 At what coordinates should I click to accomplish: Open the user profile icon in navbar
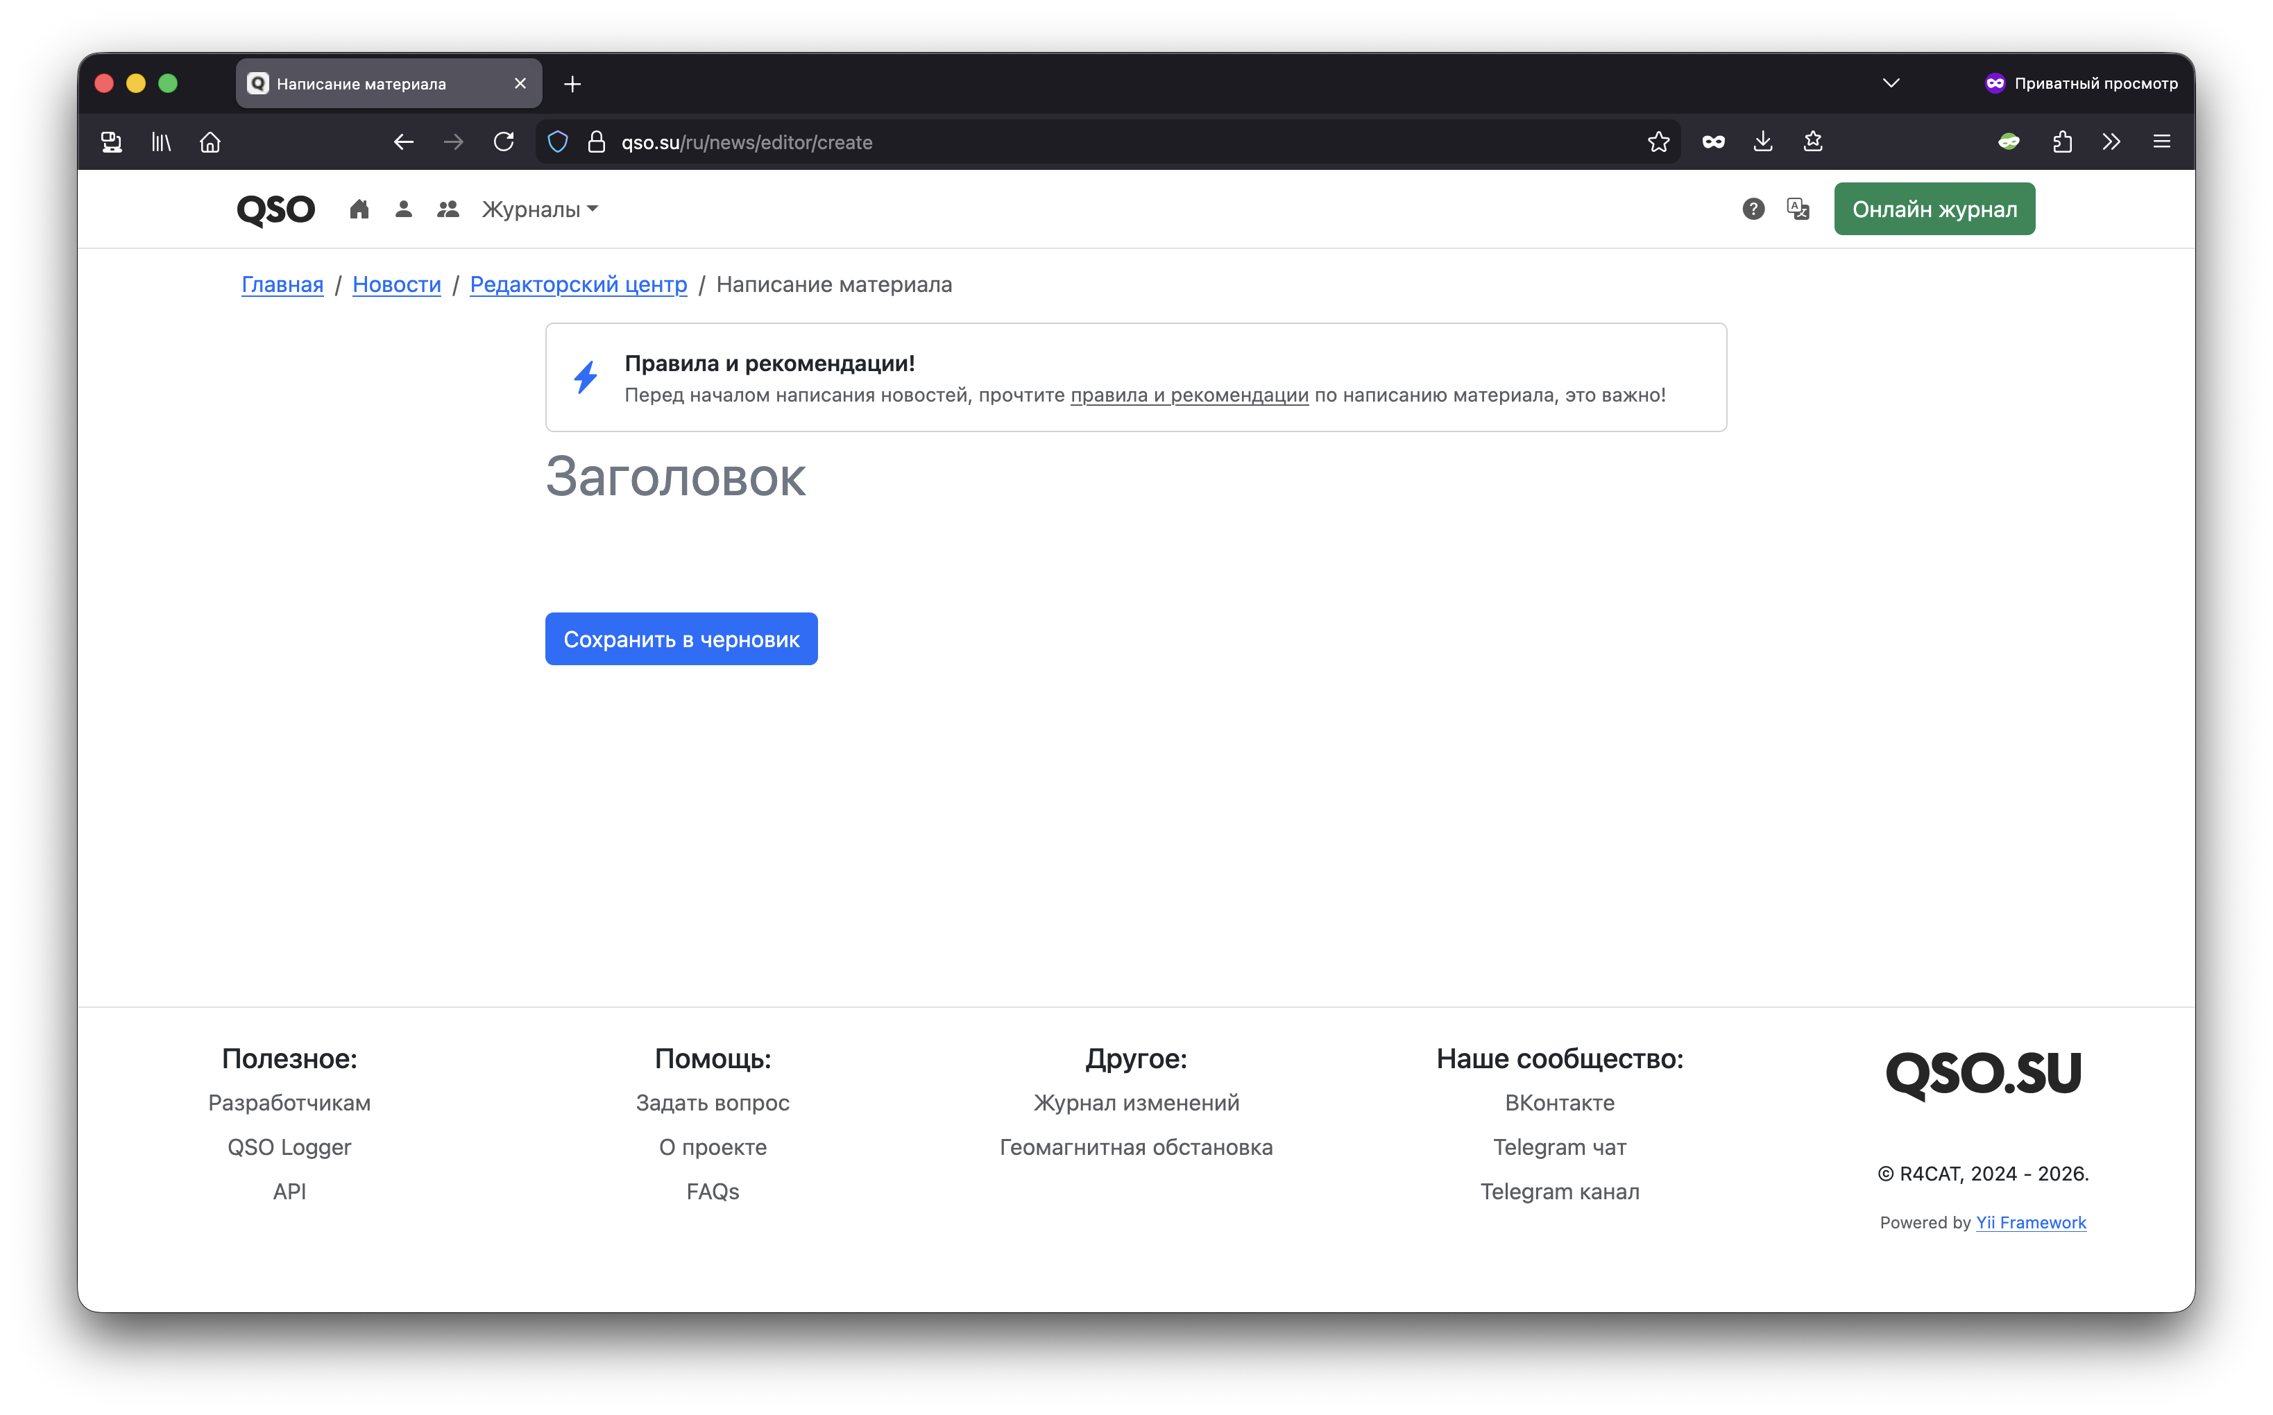coord(404,209)
